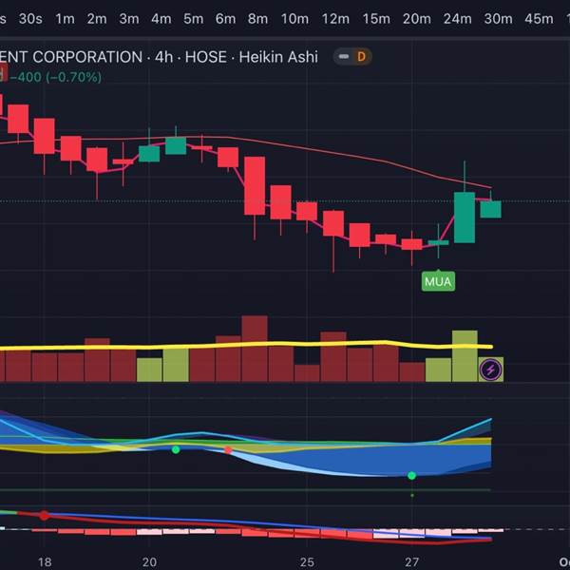The width and height of the screenshot is (570, 570).
Task: Click the red MACD crossover dot at date 18
Action: (44, 515)
